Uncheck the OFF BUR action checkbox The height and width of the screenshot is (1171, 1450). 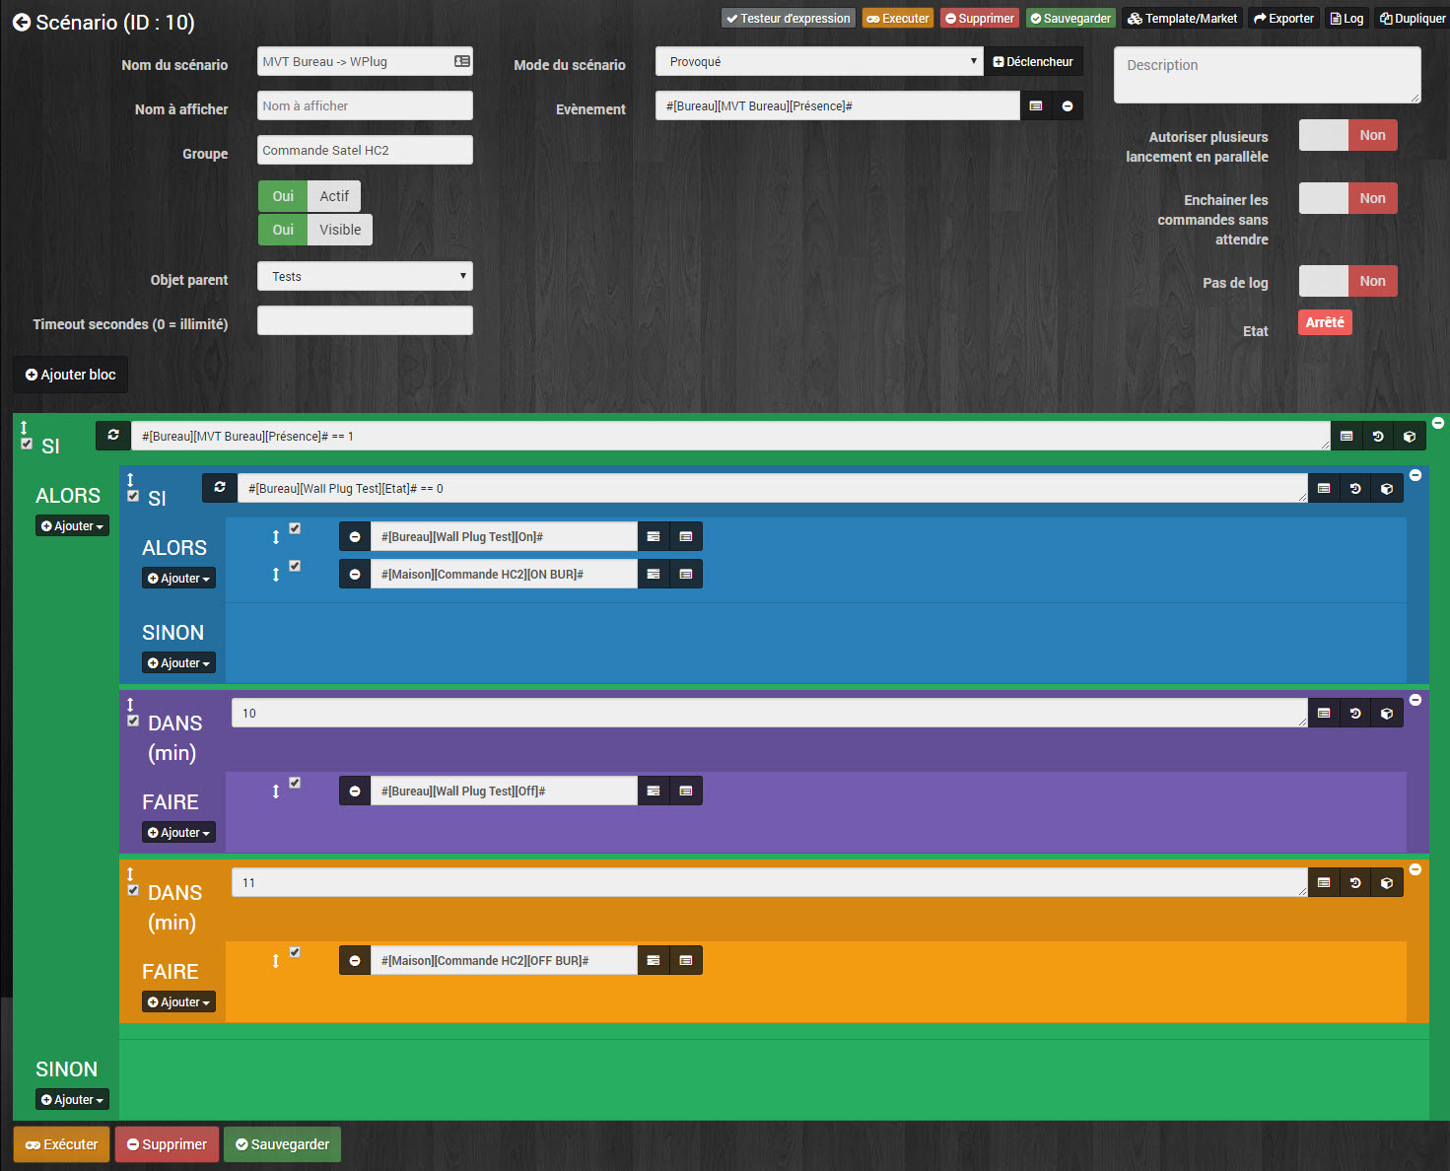point(295,952)
